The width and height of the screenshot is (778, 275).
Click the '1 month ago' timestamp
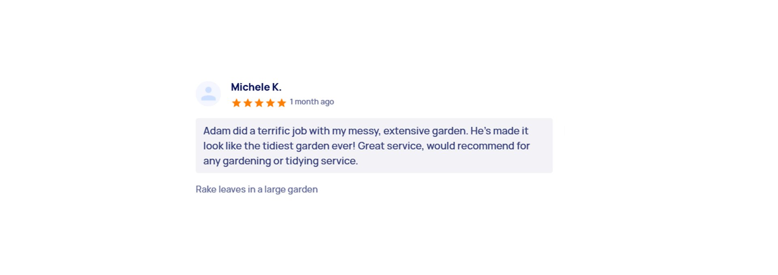click(x=312, y=102)
